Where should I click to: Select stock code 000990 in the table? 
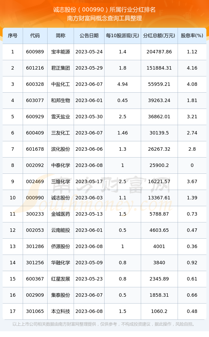(x=35, y=198)
